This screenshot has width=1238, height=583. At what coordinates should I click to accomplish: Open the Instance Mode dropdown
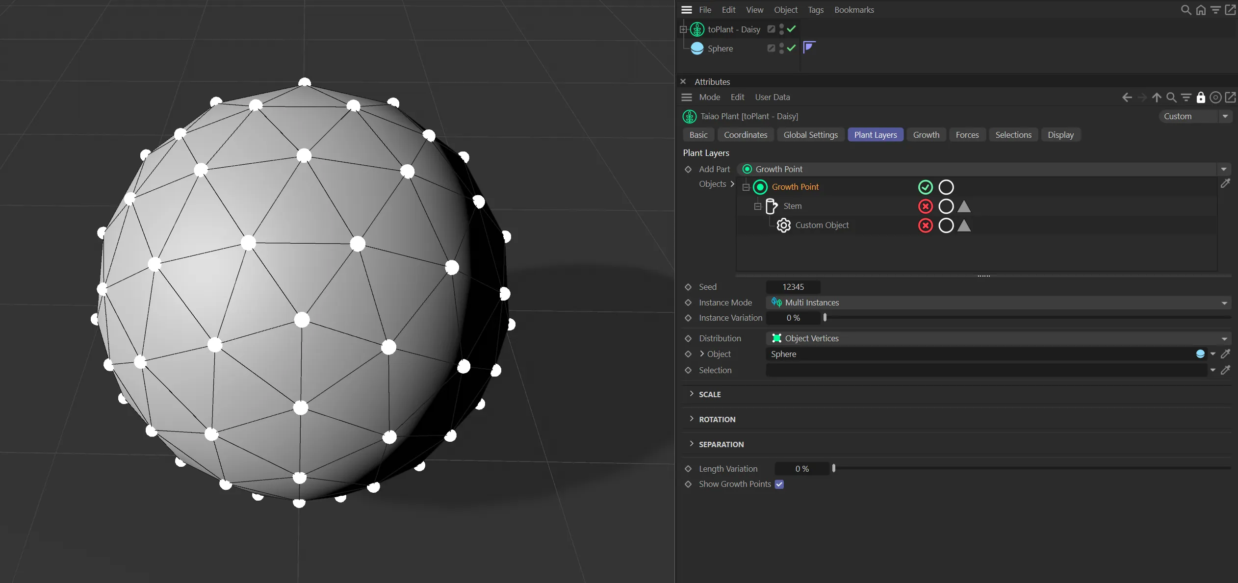pyautogui.click(x=998, y=303)
